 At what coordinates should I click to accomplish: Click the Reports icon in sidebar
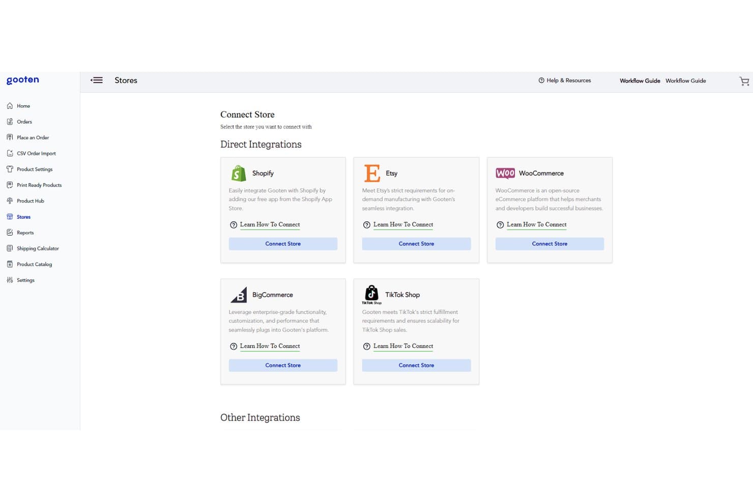(10, 232)
